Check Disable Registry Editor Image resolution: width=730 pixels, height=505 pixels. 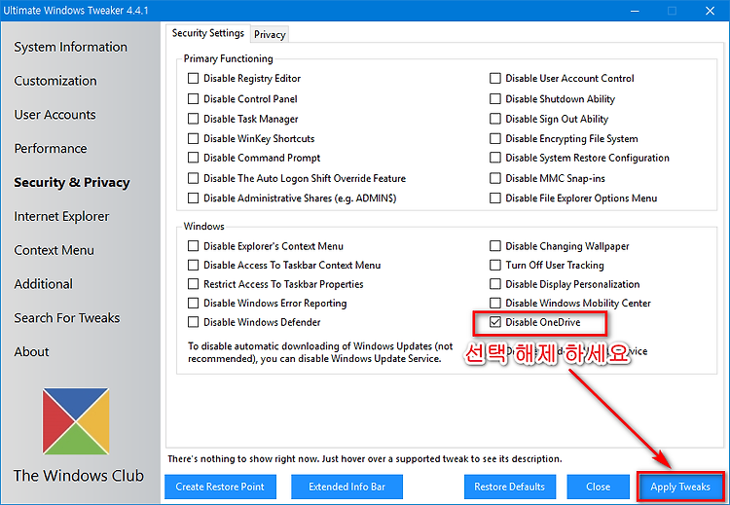193,78
